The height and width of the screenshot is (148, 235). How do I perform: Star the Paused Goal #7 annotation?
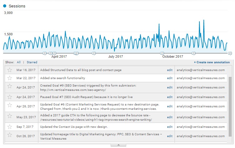(10, 97)
